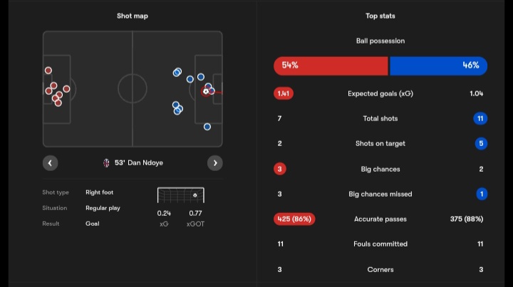Click the blue 5 shots on target badge
The image size is (513, 287).
pos(481,143)
